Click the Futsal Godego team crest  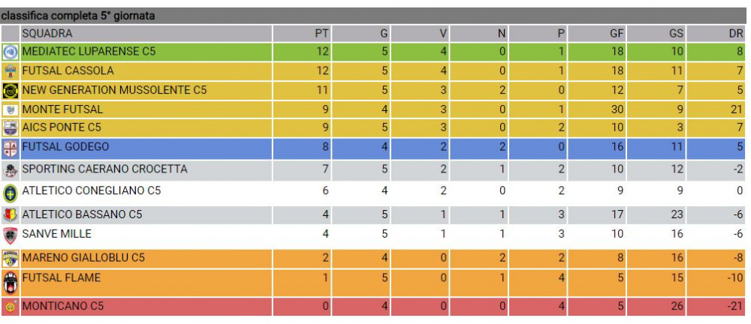point(10,147)
